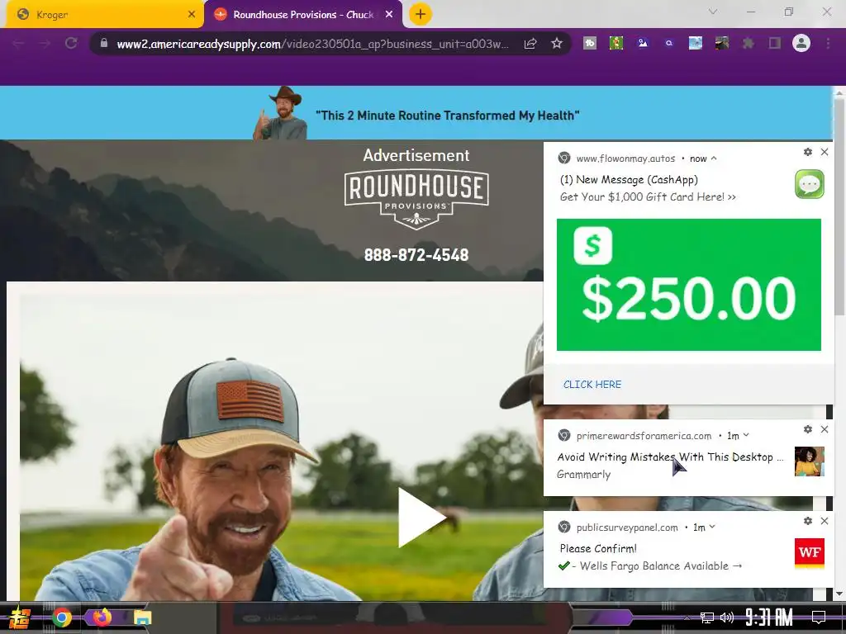Click the scrollbar down arrow
The width and height of the screenshot is (846, 634).
pos(839,594)
